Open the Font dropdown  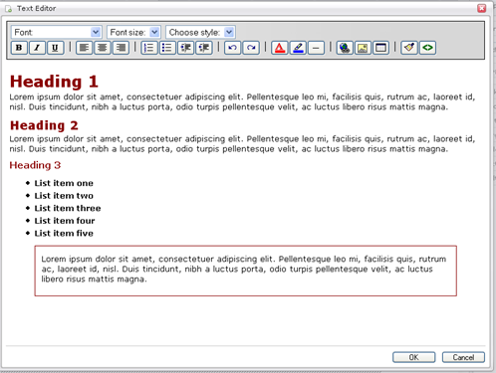(56, 32)
